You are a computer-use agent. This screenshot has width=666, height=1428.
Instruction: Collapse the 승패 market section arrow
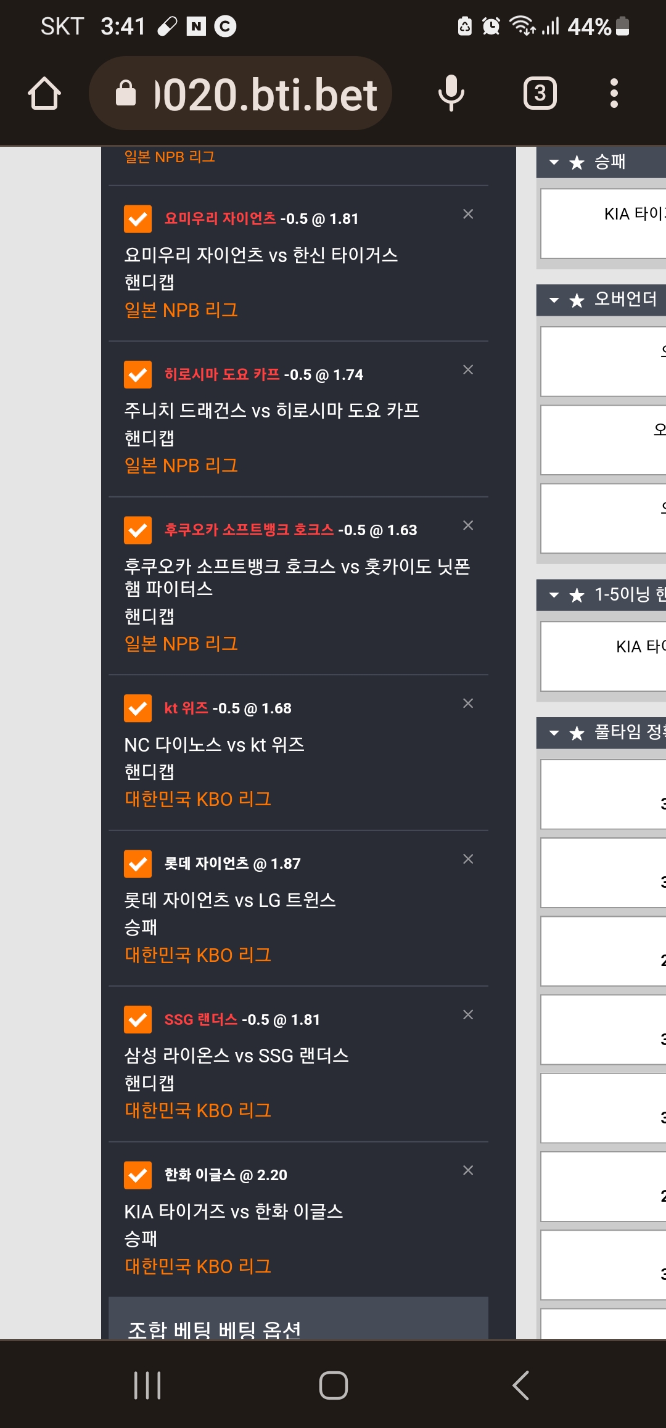554,163
